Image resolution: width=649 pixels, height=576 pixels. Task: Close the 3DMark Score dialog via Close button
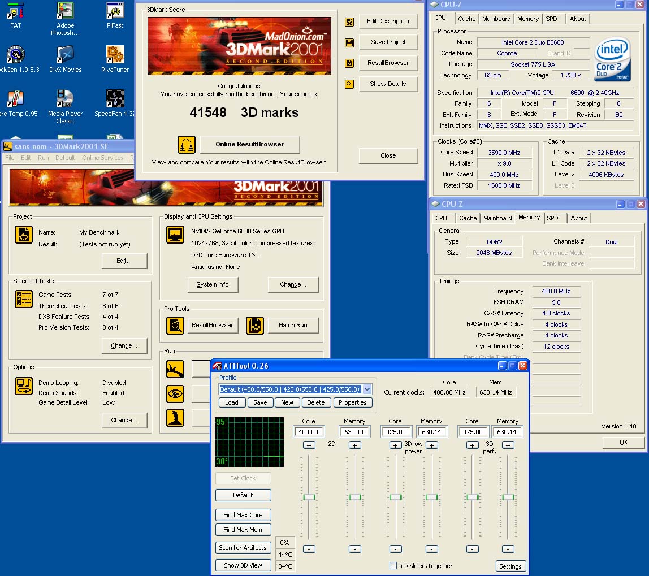pos(388,155)
